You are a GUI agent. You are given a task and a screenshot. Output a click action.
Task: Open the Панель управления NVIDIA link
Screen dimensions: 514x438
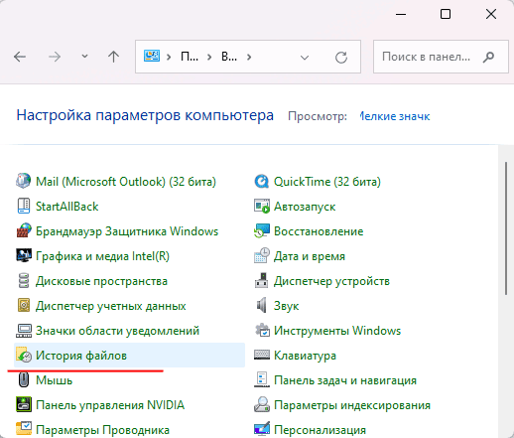(x=110, y=405)
